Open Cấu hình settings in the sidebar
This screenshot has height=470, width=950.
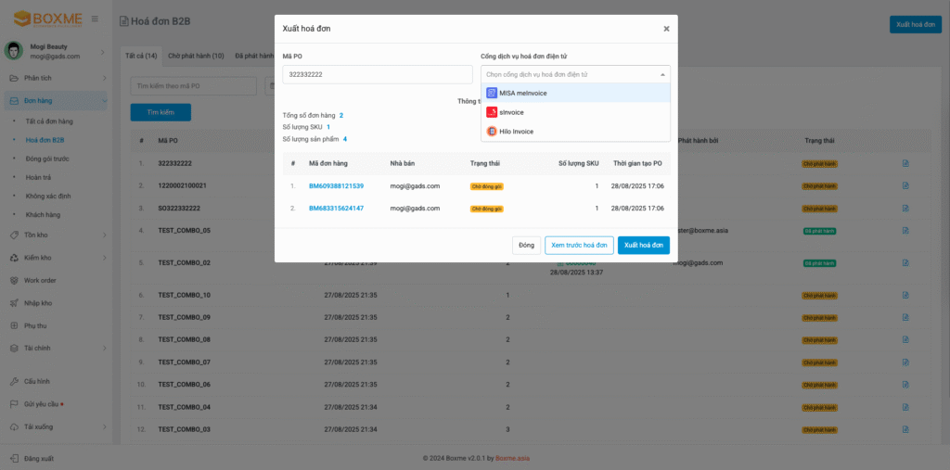pyautogui.click(x=37, y=381)
